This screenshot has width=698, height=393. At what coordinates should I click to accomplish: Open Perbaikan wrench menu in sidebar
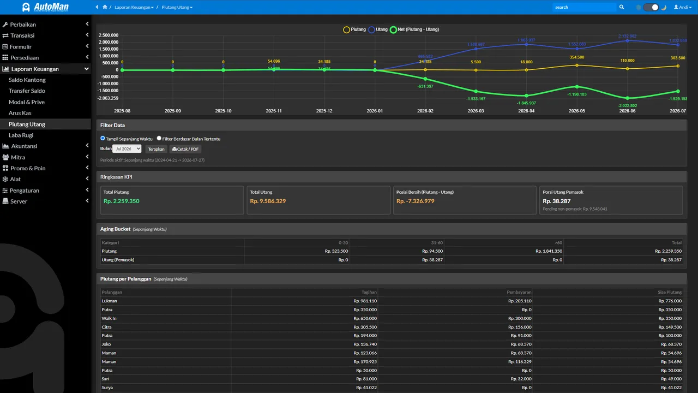(x=45, y=25)
